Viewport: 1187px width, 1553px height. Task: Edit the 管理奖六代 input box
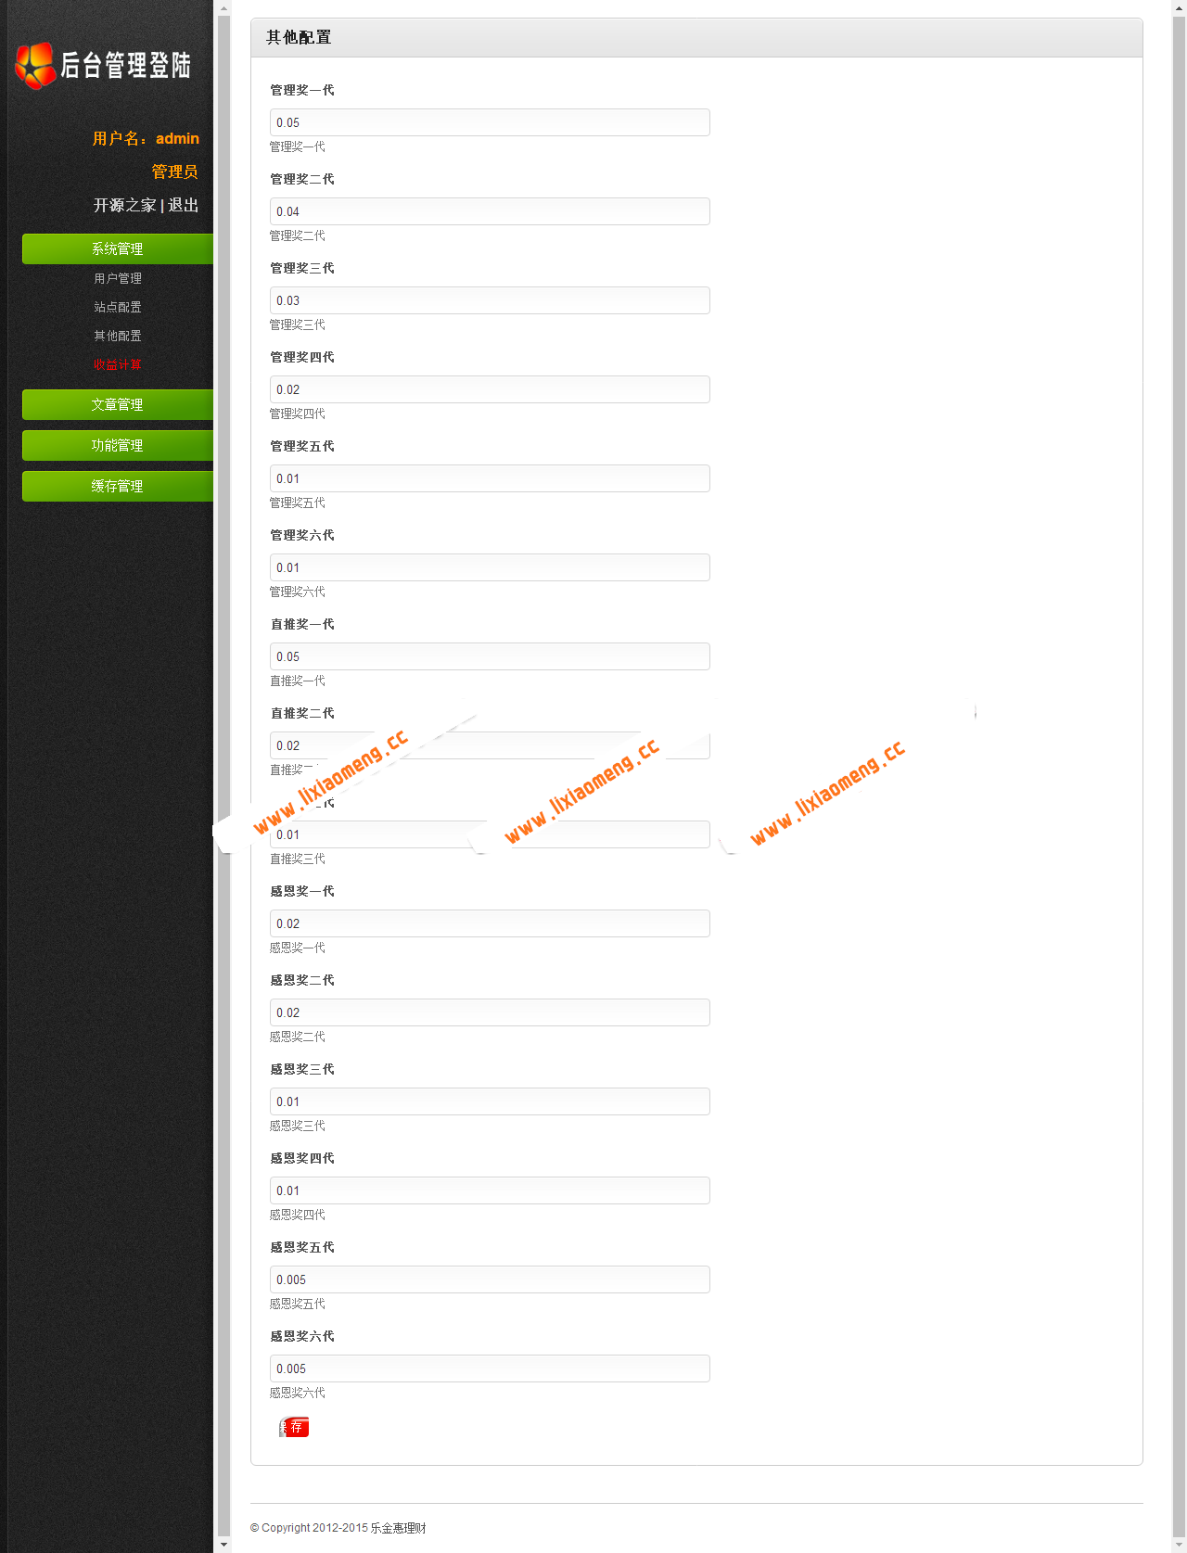490,567
